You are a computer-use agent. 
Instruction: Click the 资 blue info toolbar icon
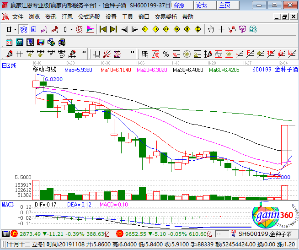click(x=24, y=29)
